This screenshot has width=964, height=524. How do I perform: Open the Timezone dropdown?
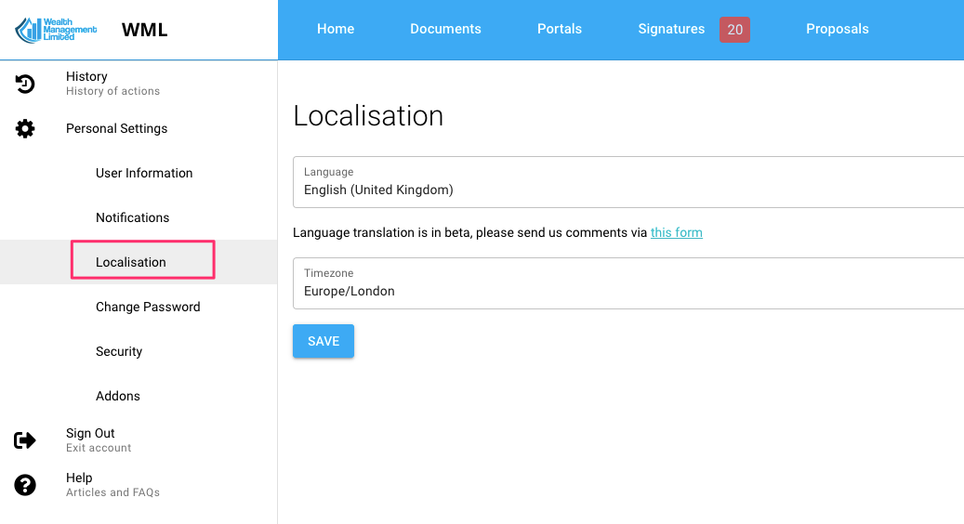click(628, 283)
